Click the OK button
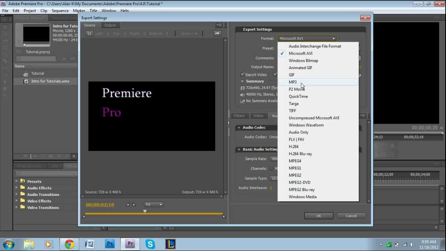The width and height of the screenshot is (446, 251). (x=318, y=216)
